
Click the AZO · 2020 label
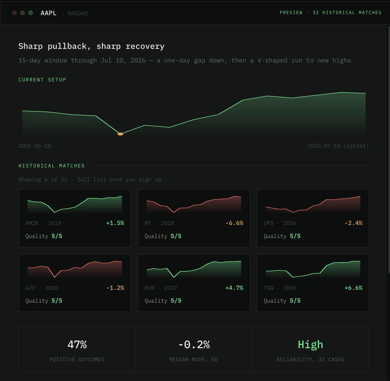pyautogui.click(x=42, y=288)
